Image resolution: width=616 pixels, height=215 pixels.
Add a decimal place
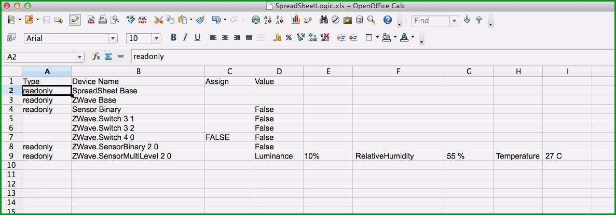[313, 38]
